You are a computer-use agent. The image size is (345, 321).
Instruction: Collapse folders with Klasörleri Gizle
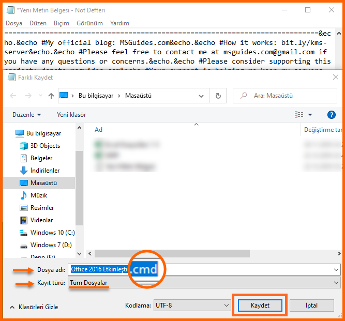pos(34,307)
